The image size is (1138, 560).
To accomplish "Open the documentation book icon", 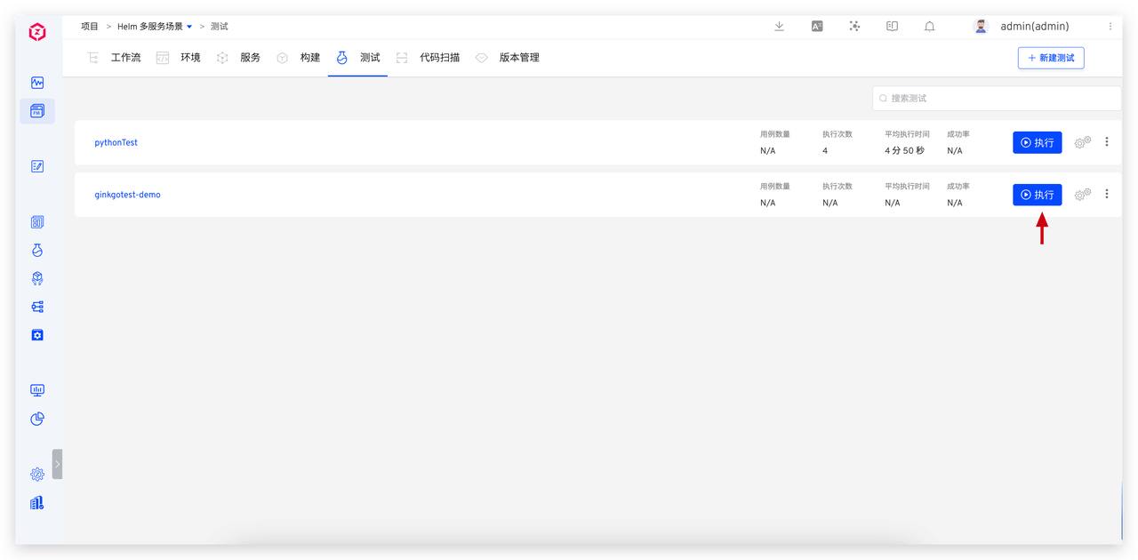I will tap(892, 27).
